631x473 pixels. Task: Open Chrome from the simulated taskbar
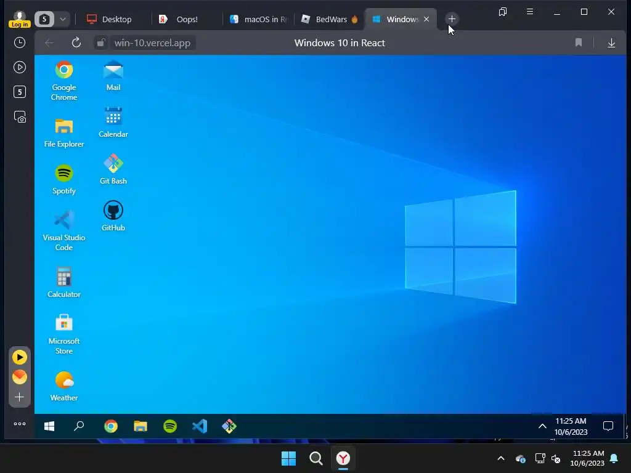111,426
